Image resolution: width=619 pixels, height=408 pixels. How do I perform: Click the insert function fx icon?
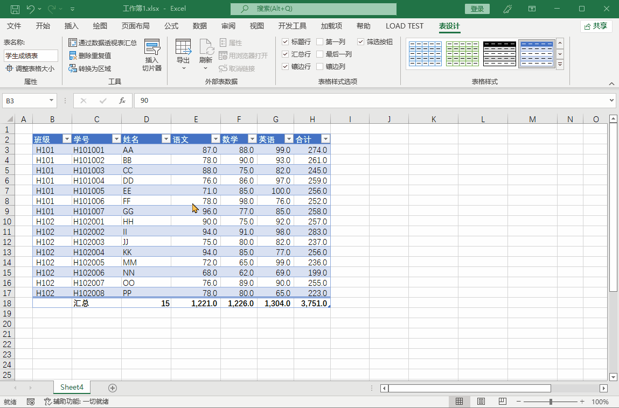coord(122,101)
